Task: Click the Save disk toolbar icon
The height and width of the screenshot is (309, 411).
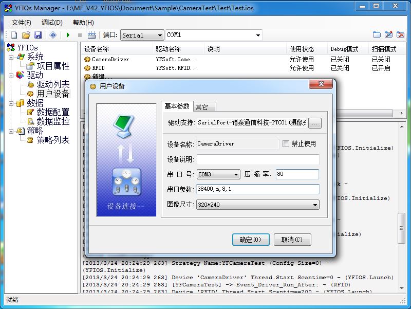Action: (38, 35)
